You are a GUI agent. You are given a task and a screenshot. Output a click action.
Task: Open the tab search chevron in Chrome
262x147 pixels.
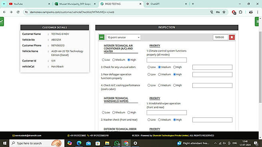point(4,4)
